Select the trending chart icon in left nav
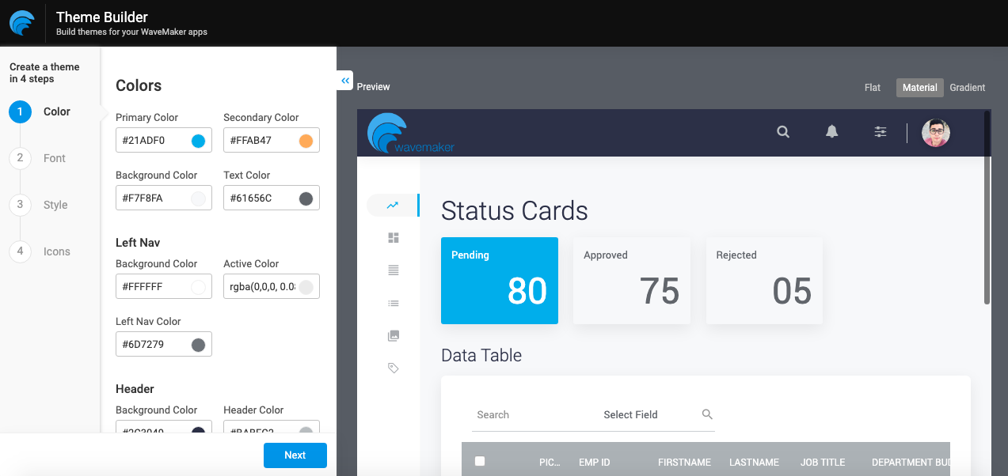The height and width of the screenshot is (476, 1008). [393, 206]
